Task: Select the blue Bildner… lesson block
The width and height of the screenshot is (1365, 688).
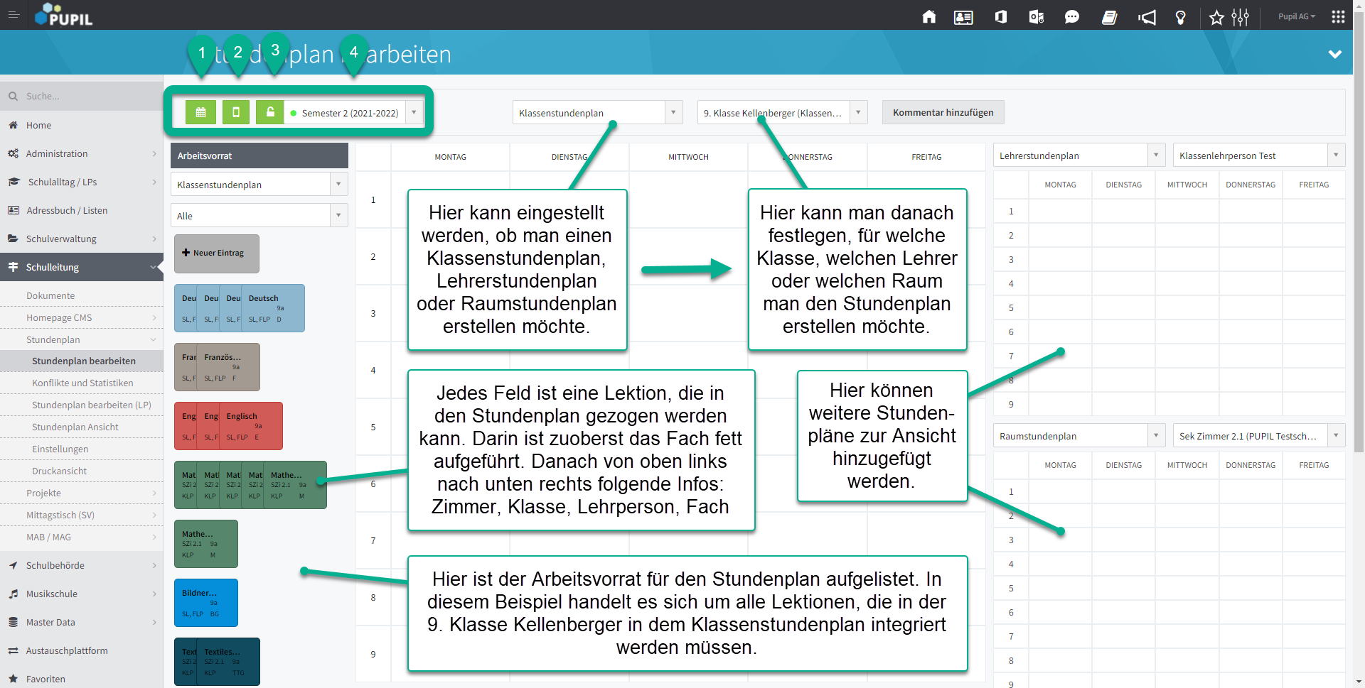Action: 206,603
